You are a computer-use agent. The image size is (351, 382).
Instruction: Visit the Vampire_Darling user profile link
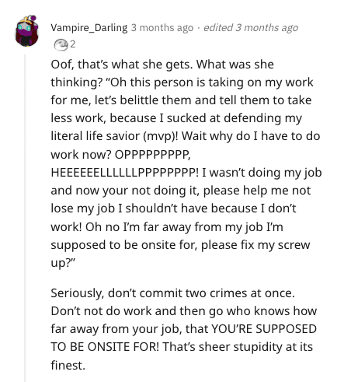[x=89, y=27]
